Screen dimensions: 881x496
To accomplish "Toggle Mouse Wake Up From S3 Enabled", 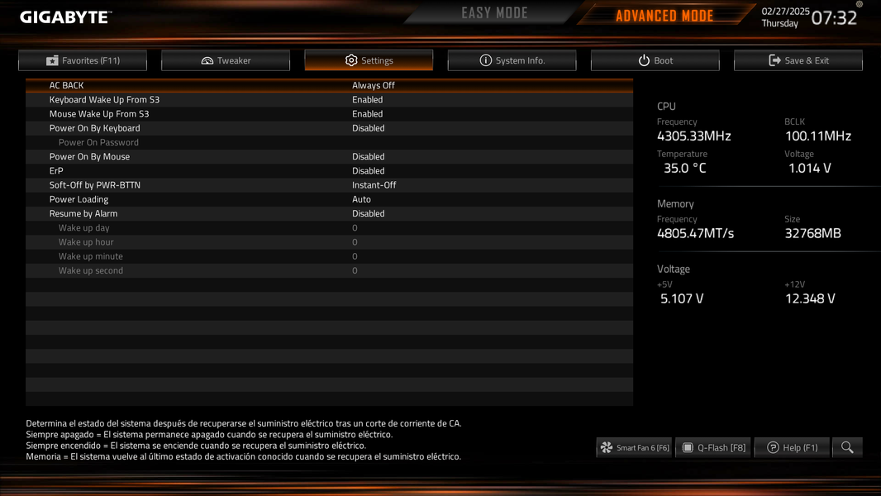I will pos(368,113).
